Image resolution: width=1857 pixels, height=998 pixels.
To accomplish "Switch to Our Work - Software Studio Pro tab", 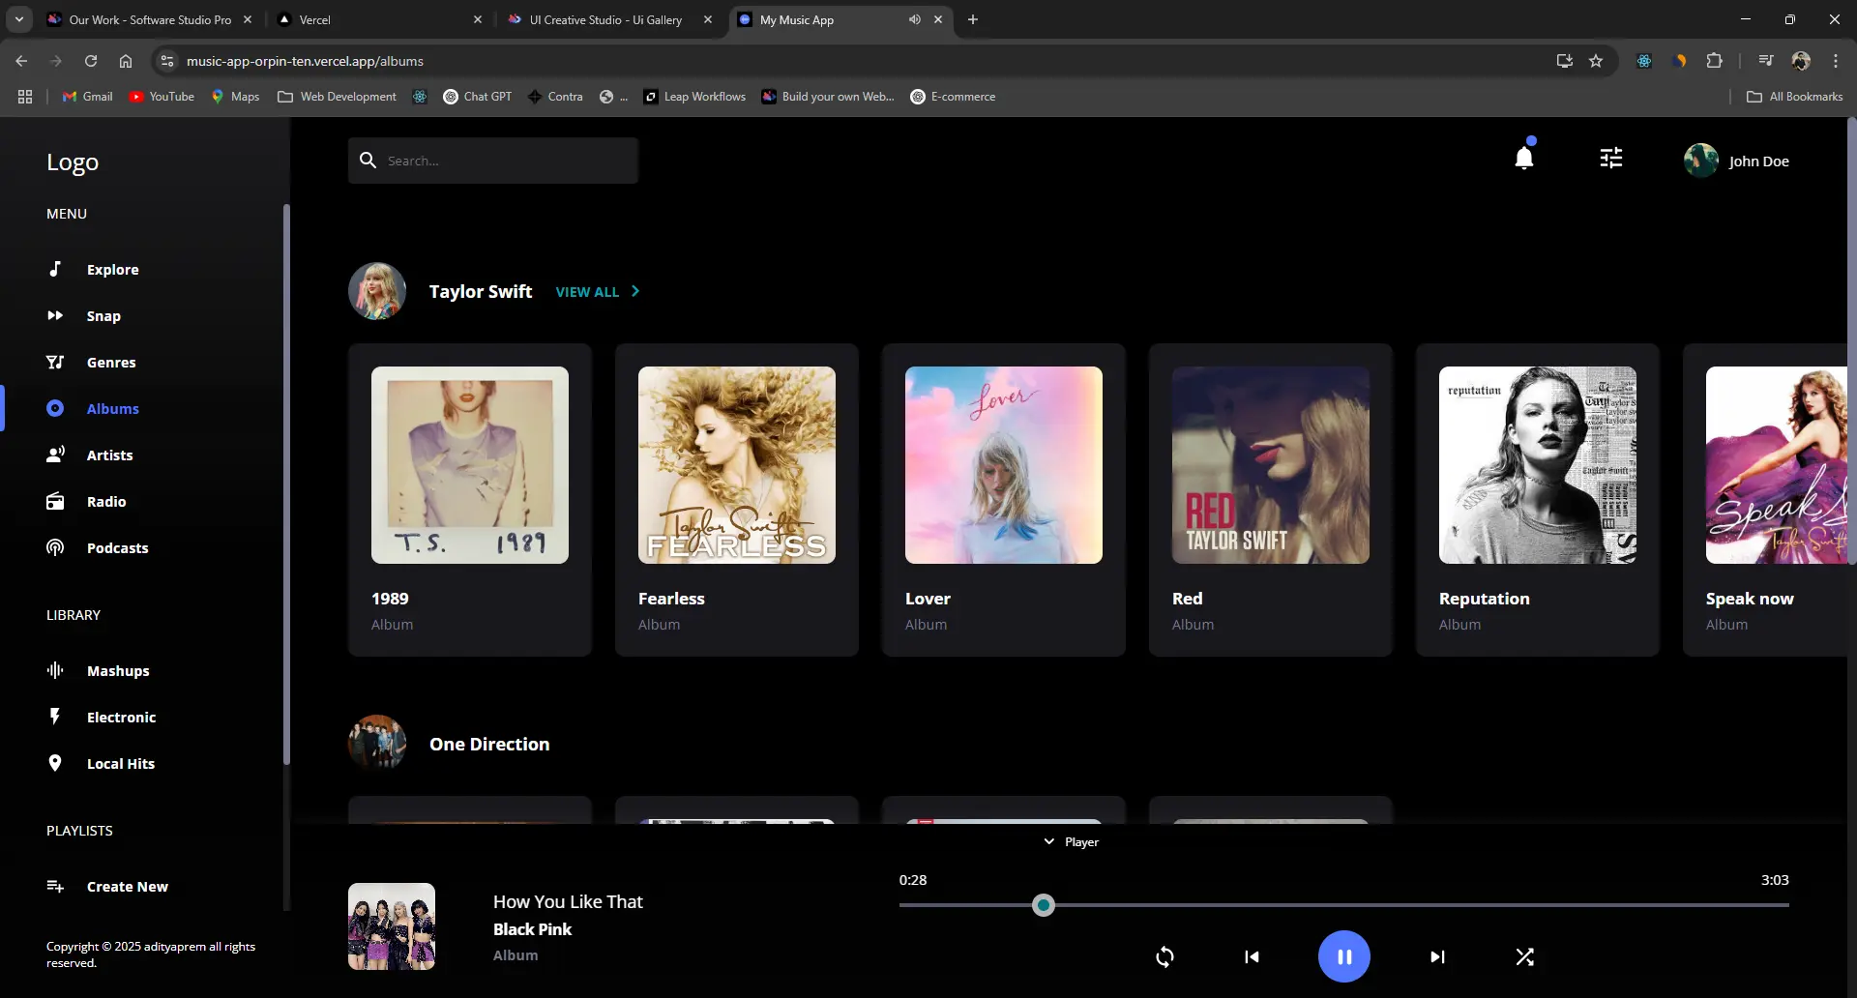I will coord(151,19).
